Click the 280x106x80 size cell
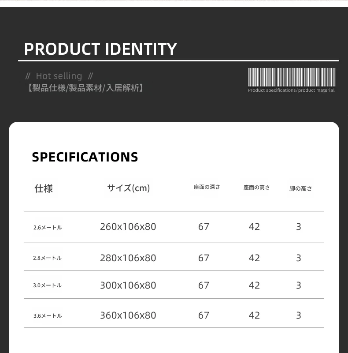 pyautogui.click(x=128, y=258)
